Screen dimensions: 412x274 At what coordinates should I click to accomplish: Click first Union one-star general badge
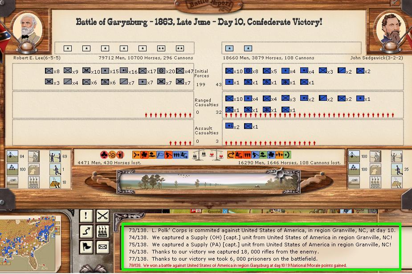pos(229,48)
